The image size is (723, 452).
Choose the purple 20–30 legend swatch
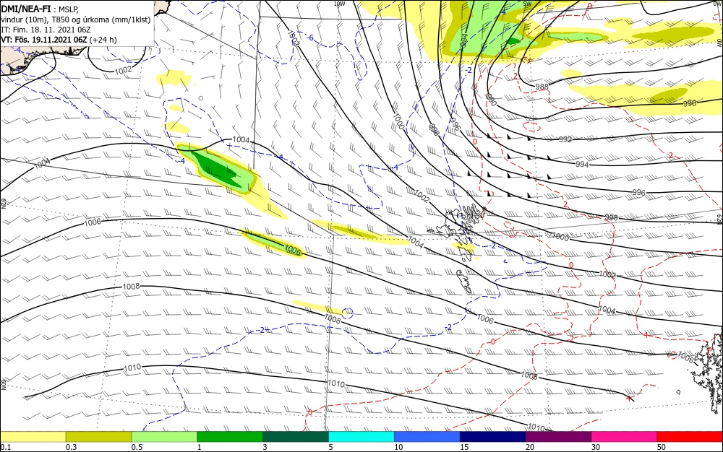pyautogui.click(x=558, y=437)
